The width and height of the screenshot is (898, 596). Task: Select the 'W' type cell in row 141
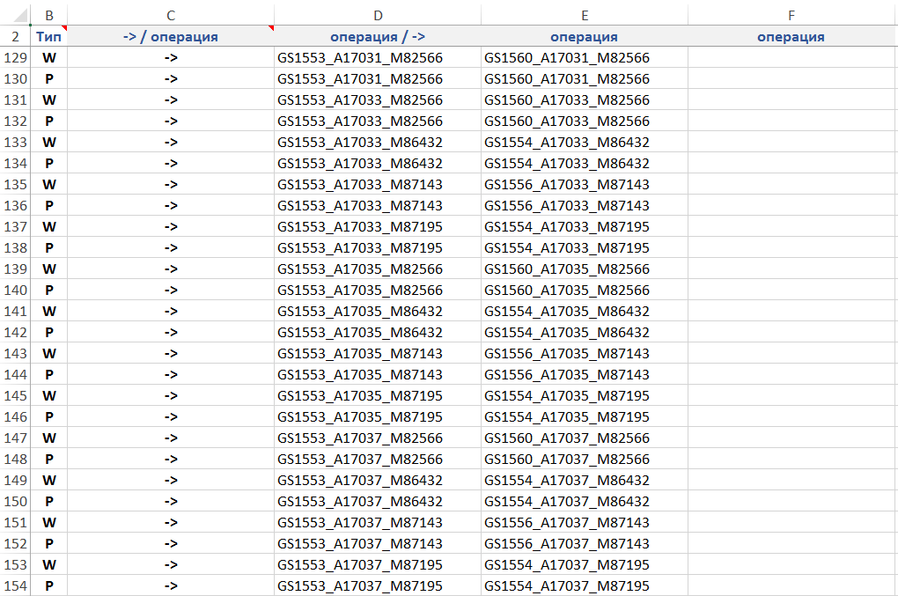[48, 312]
